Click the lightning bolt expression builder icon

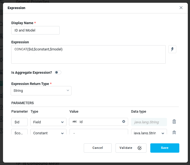(x=172, y=49)
